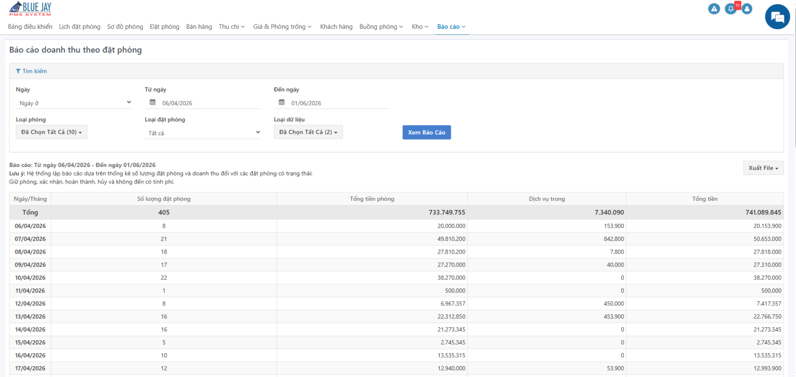Click the Tìm kiếm panel header
Screen dimensions: 796x377
397,71
